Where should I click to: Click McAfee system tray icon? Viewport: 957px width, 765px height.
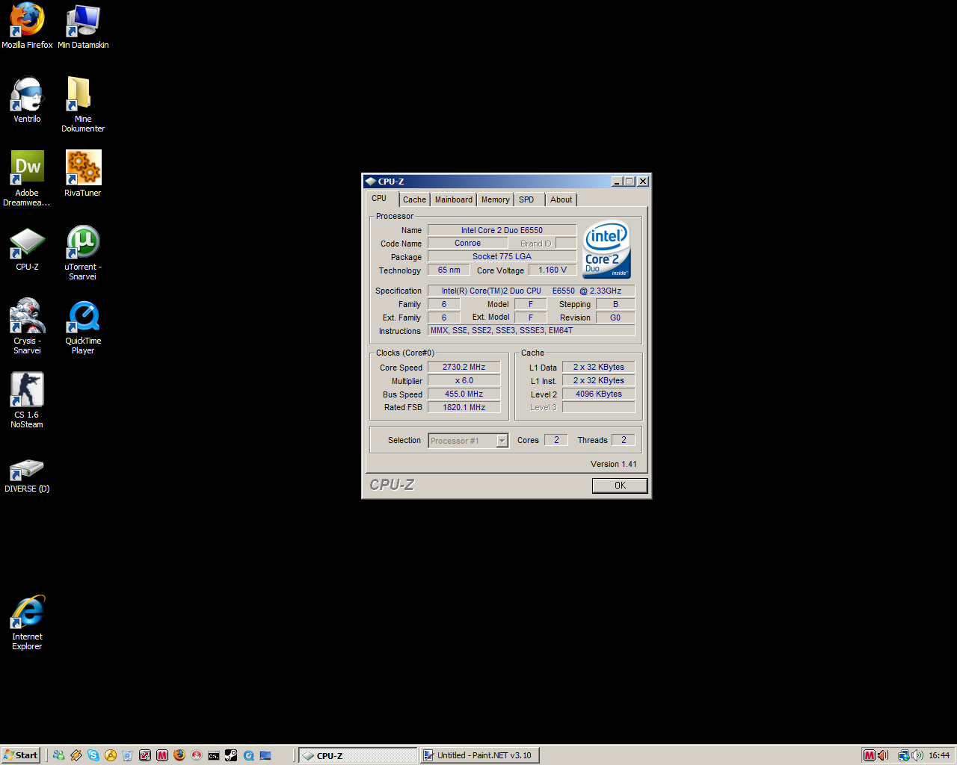[x=870, y=755]
